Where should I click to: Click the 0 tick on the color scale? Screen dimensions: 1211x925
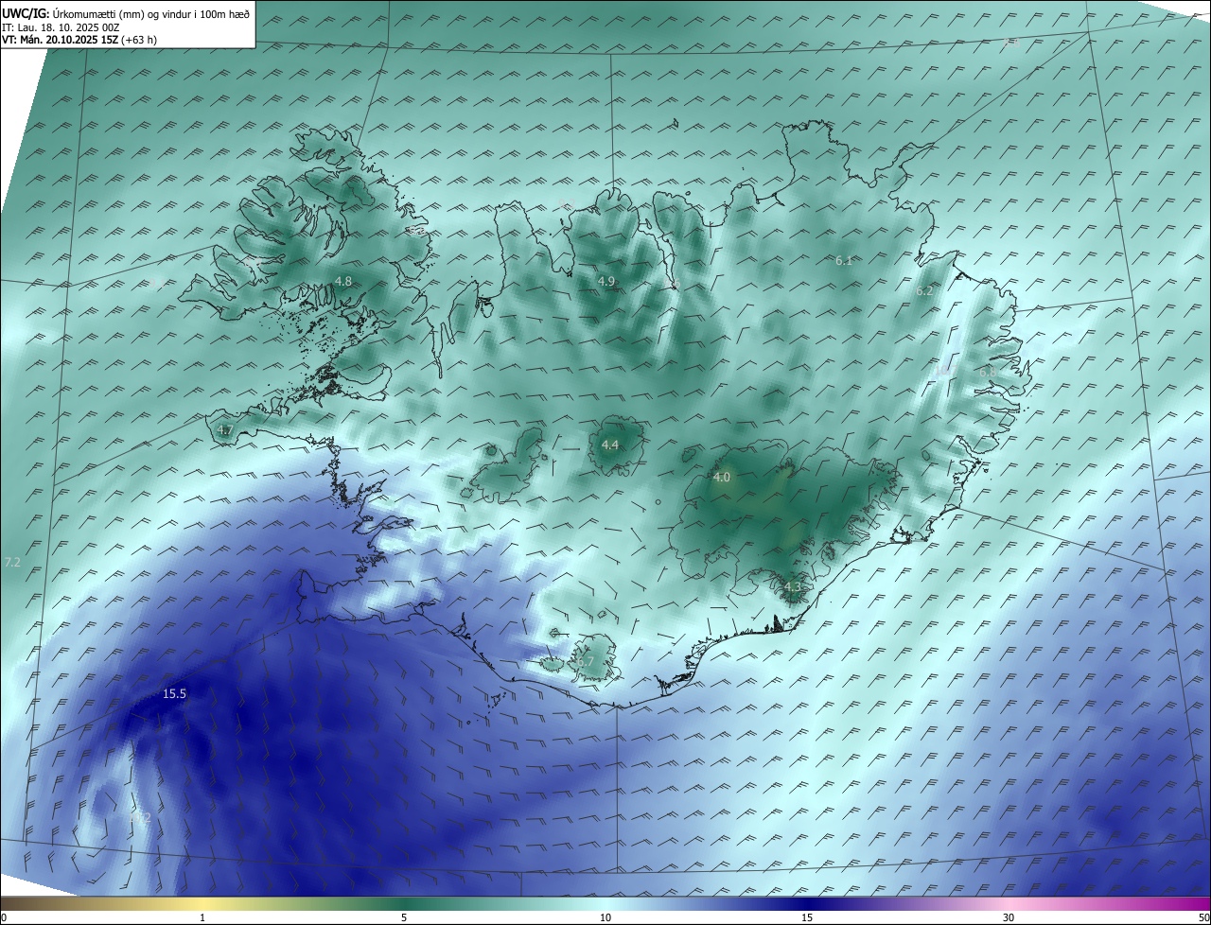coord(4,917)
